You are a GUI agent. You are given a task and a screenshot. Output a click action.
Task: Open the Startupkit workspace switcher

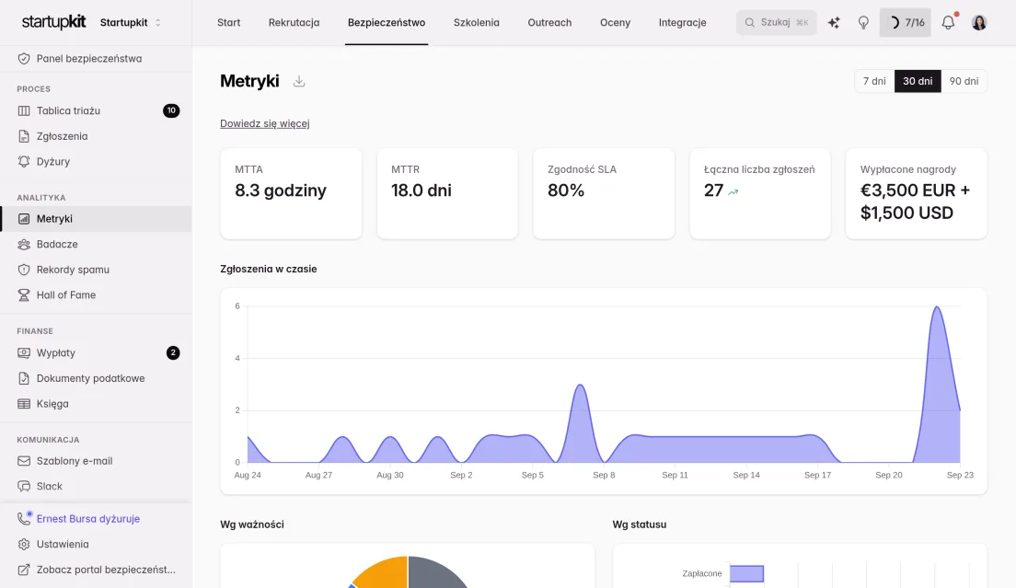pos(131,23)
